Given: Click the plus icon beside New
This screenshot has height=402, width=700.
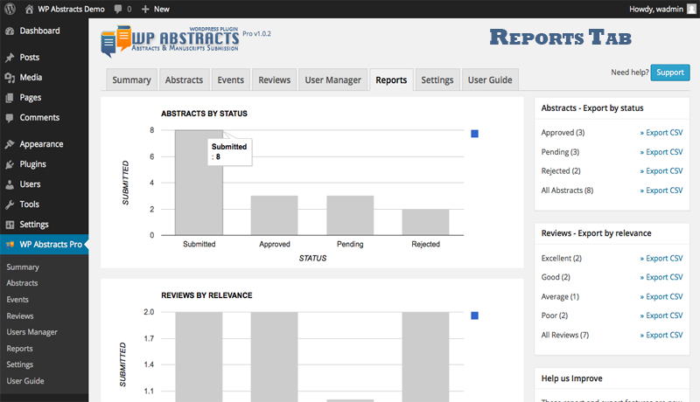Looking at the screenshot, I should pos(145,9).
